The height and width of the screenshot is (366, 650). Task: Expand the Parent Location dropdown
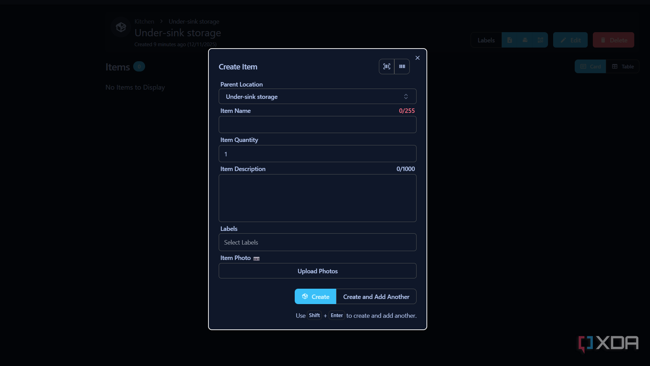point(318,96)
